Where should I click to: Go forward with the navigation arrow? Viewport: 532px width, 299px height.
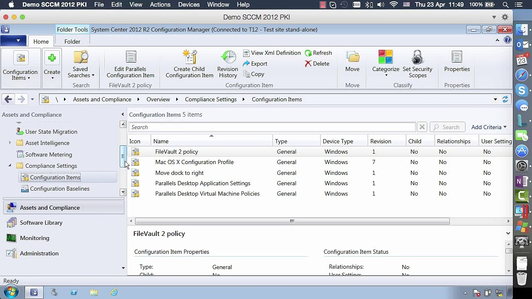point(21,99)
